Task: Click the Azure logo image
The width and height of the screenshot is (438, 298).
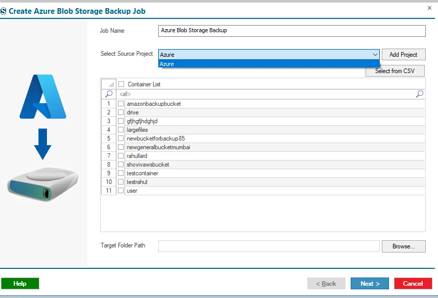Action: [43, 97]
